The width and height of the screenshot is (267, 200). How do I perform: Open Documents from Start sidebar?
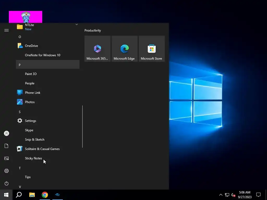coord(7,146)
